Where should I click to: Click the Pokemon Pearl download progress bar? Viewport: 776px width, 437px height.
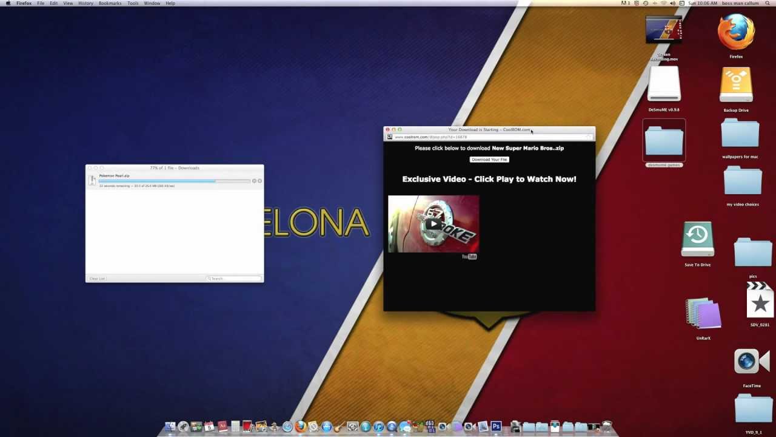174,181
